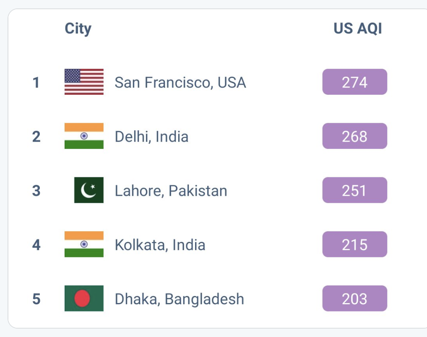Click rank number 3

(x=36, y=191)
